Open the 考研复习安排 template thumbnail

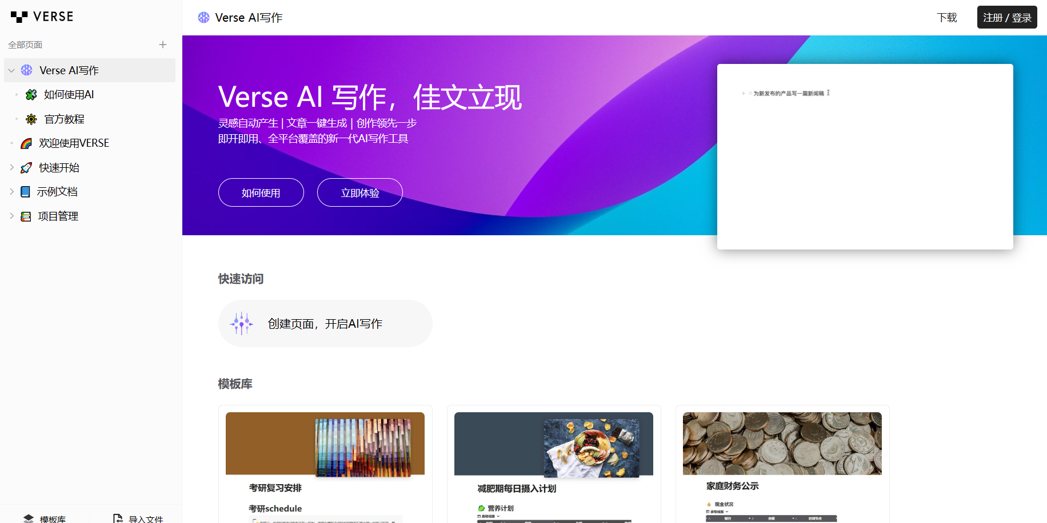click(325, 444)
